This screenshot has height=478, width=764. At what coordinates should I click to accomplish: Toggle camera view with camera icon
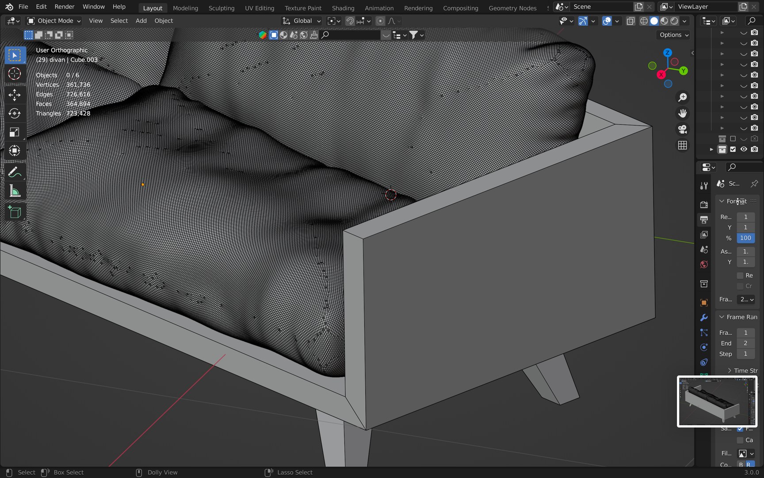click(683, 129)
